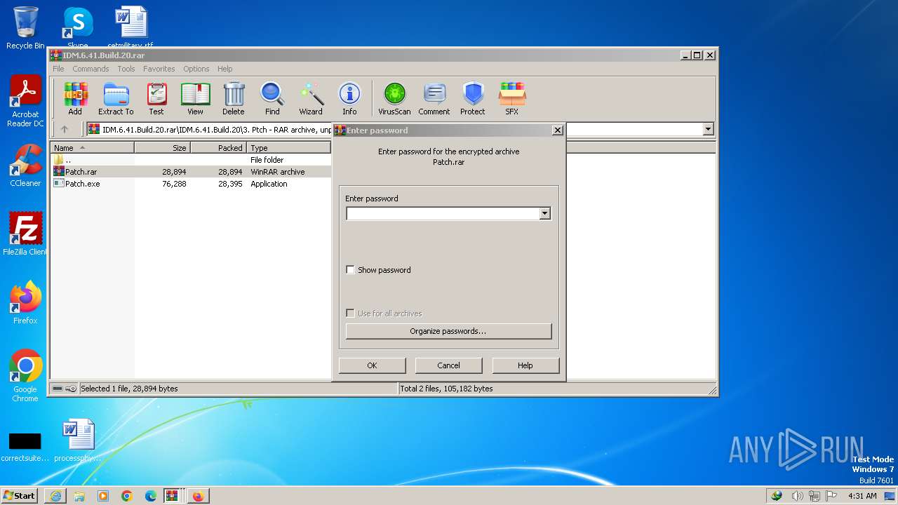Click Internet Explorer taskbar icon
898x505 pixels.
(55, 496)
